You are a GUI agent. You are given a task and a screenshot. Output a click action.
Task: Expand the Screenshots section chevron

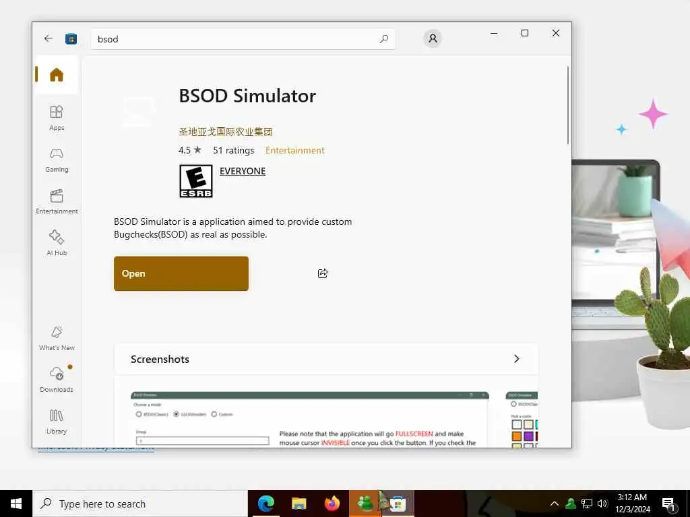517,359
